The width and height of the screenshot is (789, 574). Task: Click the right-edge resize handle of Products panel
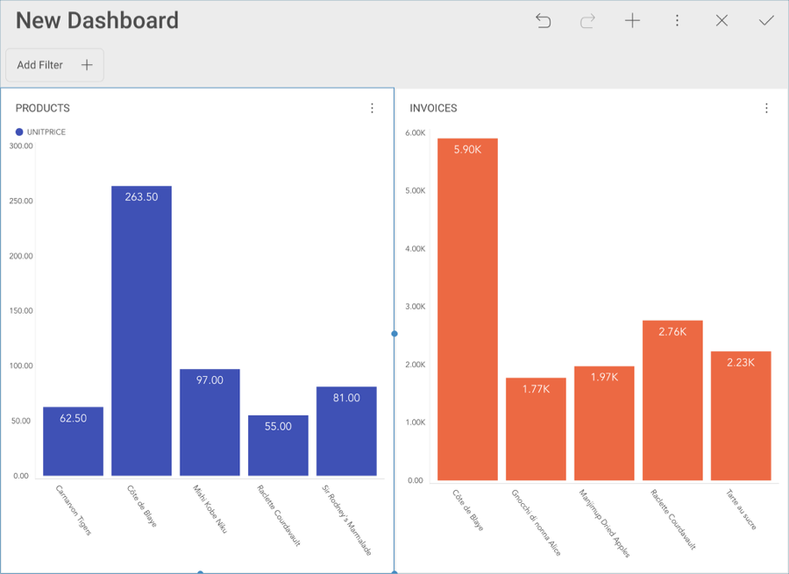tap(394, 334)
